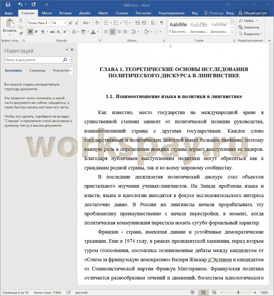Screen dimensions: 274x296
Task: Apply subscript formatting
Action: point(59,32)
